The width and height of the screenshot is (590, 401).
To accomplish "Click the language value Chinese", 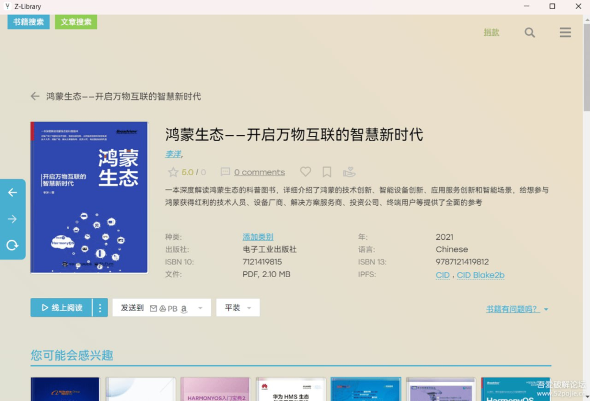I will click(452, 249).
